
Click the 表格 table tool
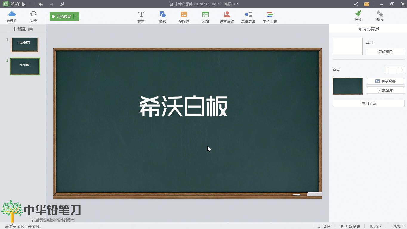pos(205,16)
